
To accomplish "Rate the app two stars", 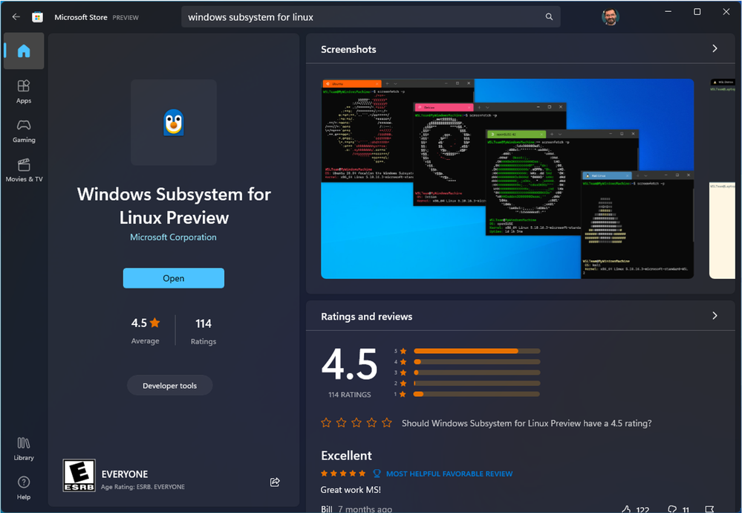I will tap(341, 422).
